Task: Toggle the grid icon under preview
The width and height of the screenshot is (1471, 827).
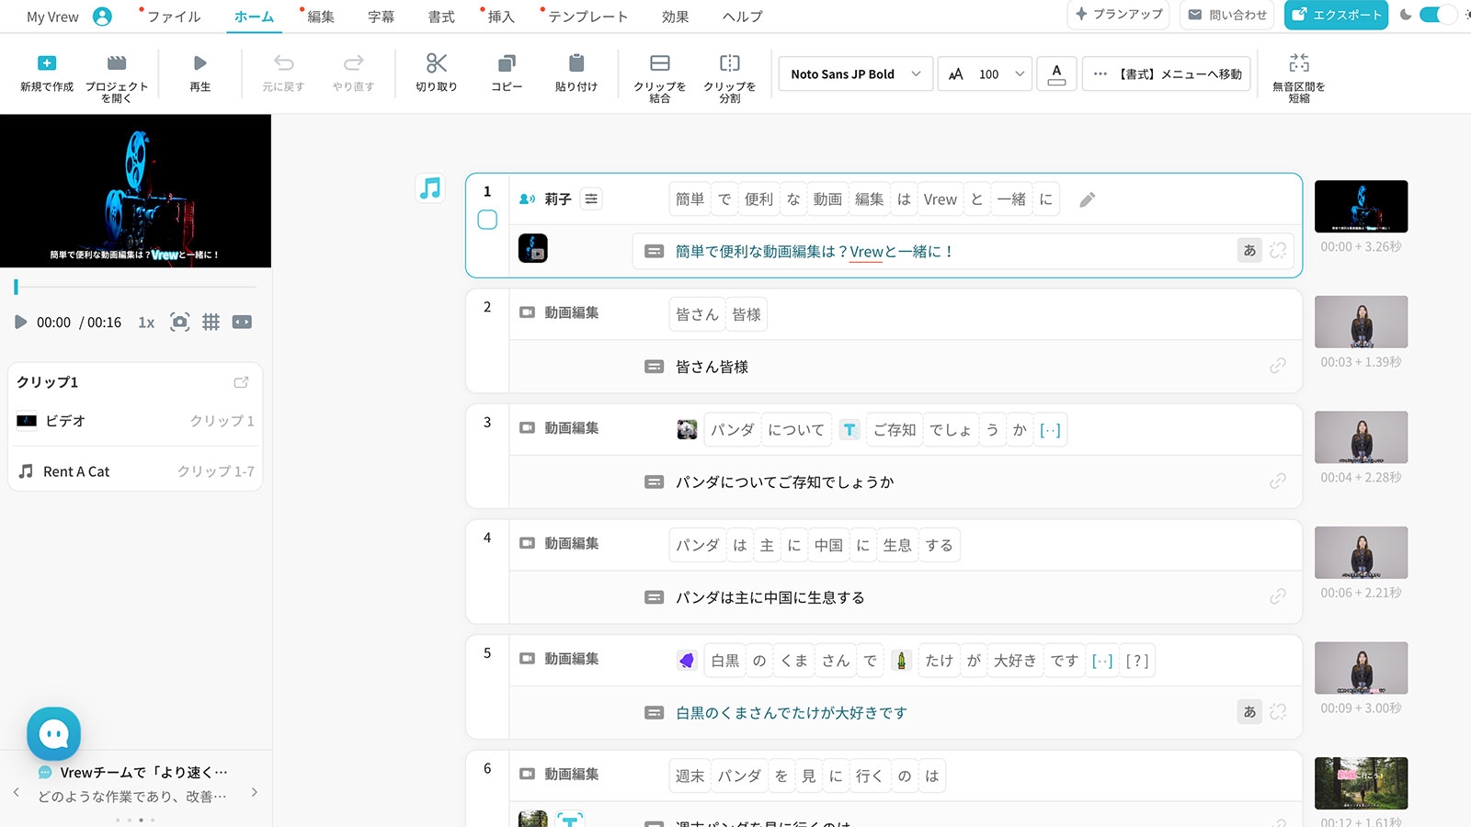Action: (211, 322)
